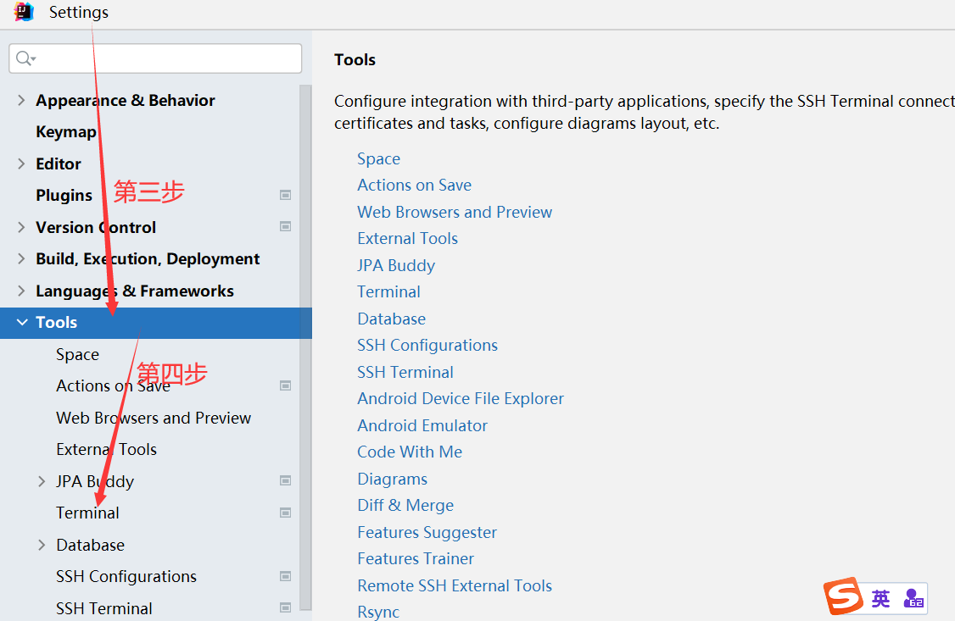Select Terminal in the sidebar tree
The width and height of the screenshot is (955, 621).
pos(87,513)
